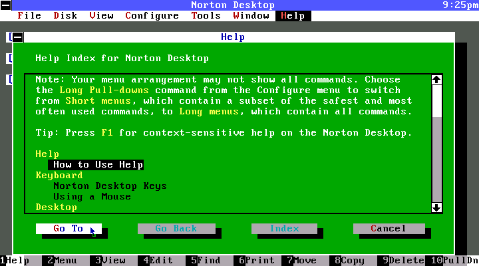
Task: Open the View menu
Action: (x=101, y=15)
